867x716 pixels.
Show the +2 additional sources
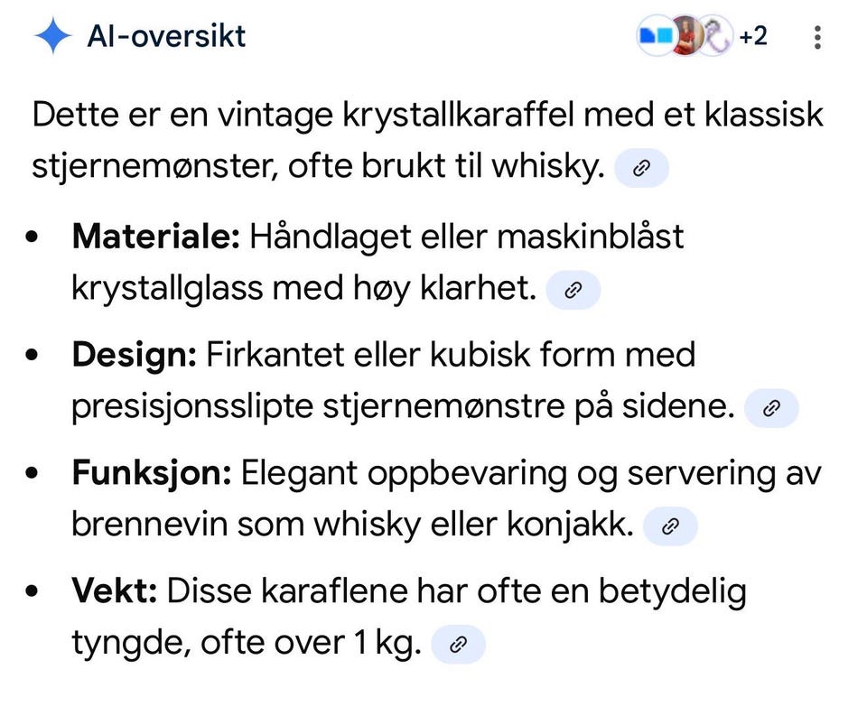[x=753, y=36]
